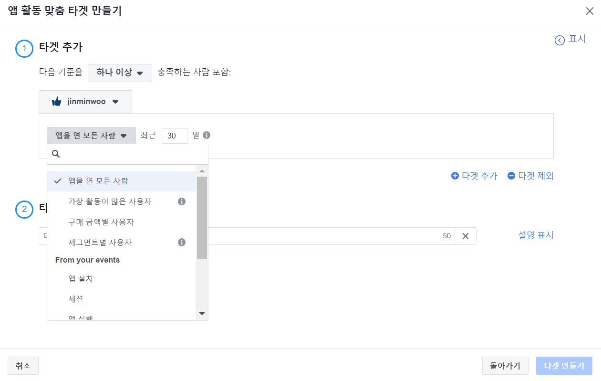
Task: Click the thumbs-up app icon next to jinminwoo
Action: (56, 101)
